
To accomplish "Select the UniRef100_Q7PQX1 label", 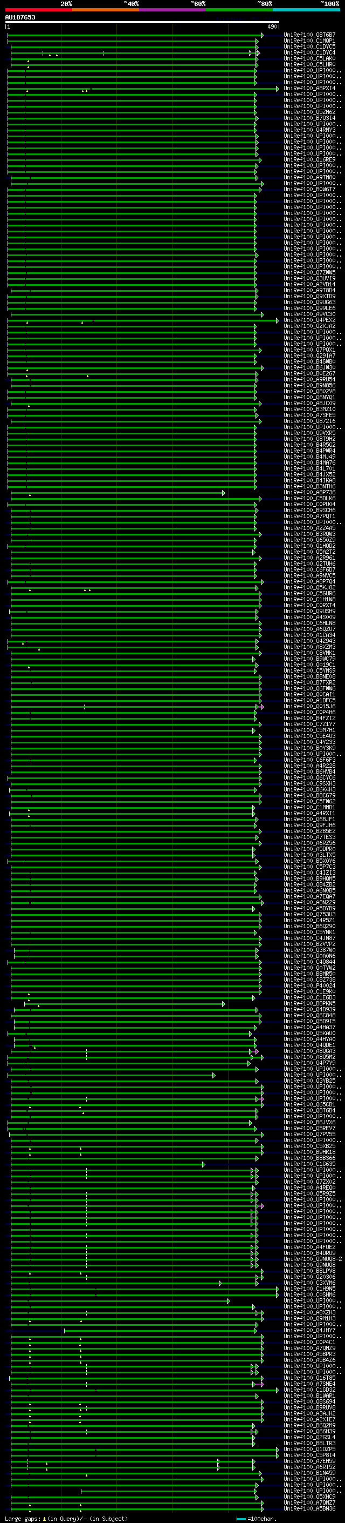I will coord(309,350).
